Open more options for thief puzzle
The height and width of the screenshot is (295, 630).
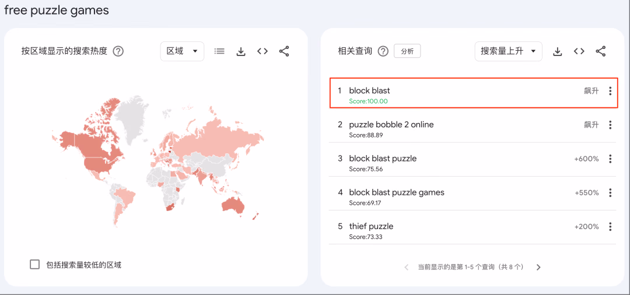tap(610, 227)
